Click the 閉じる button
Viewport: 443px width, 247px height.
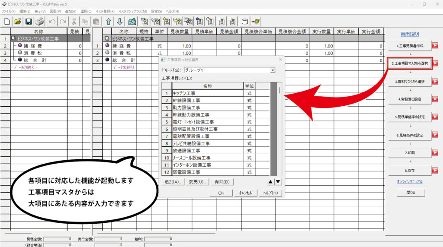[x=411, y=193]
